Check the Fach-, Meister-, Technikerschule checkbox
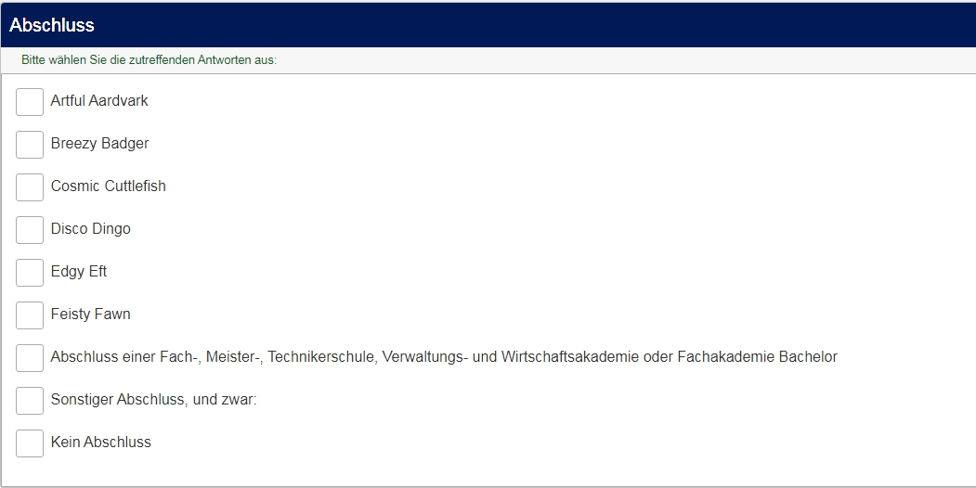 30,358
